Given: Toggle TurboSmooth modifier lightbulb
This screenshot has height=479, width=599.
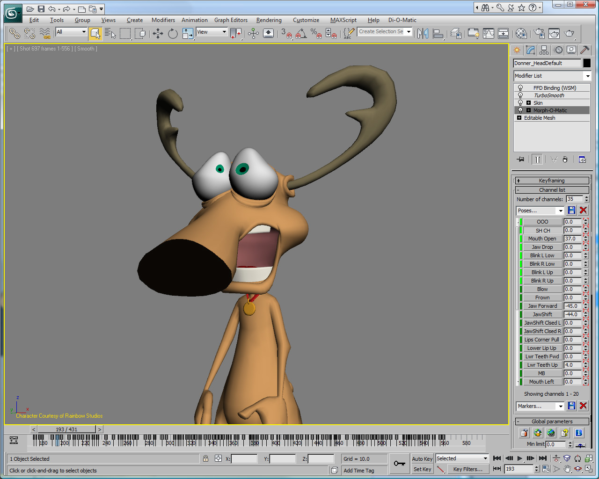Looking at the screenshot, I should [520, 95].
